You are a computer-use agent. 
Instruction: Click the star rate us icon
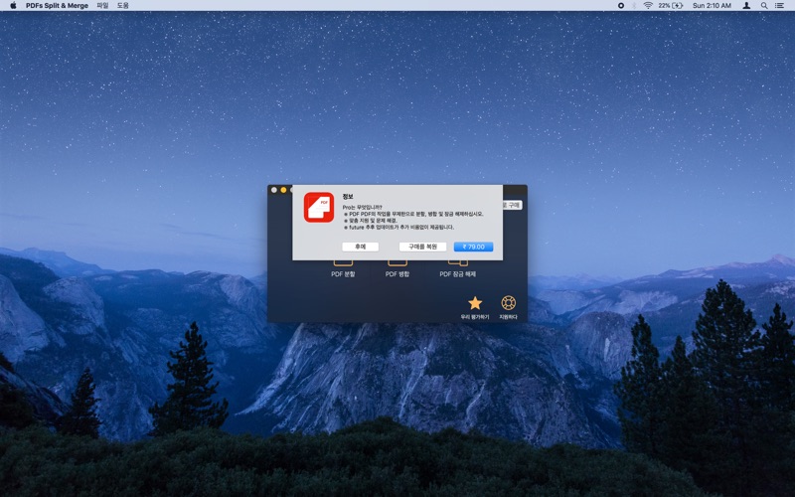click(x=475, y=303)
